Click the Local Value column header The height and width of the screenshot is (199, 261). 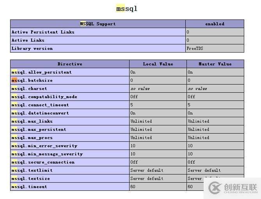pos(158,64)
